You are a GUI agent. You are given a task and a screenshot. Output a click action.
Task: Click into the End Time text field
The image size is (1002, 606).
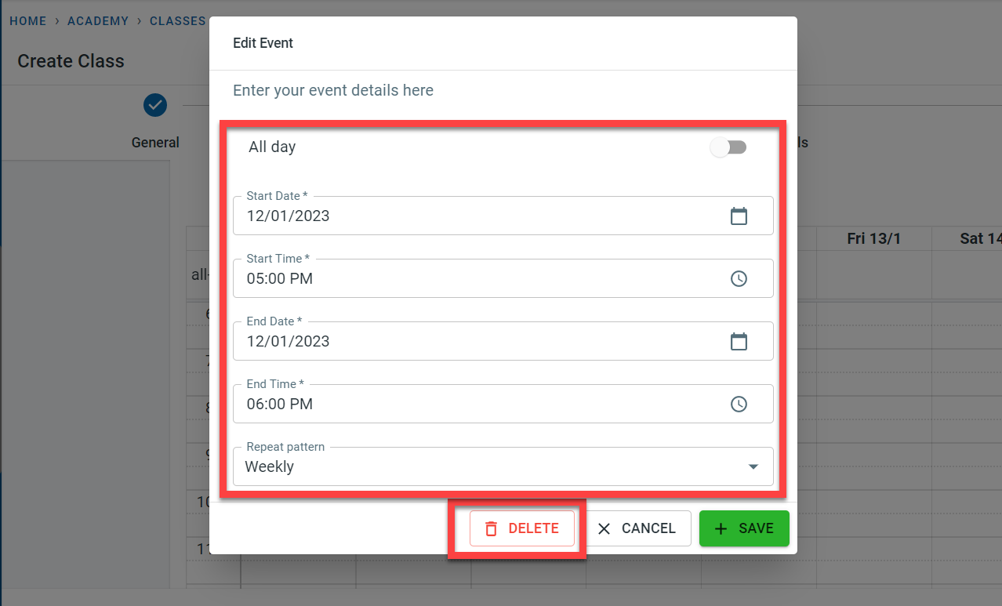470,404
